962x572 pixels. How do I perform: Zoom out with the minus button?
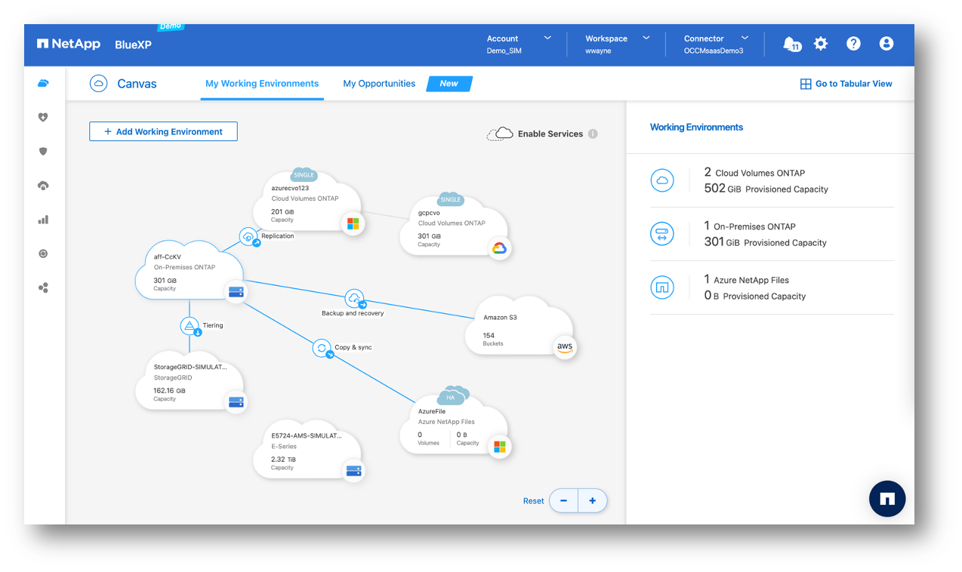click(x=564, y=500)
